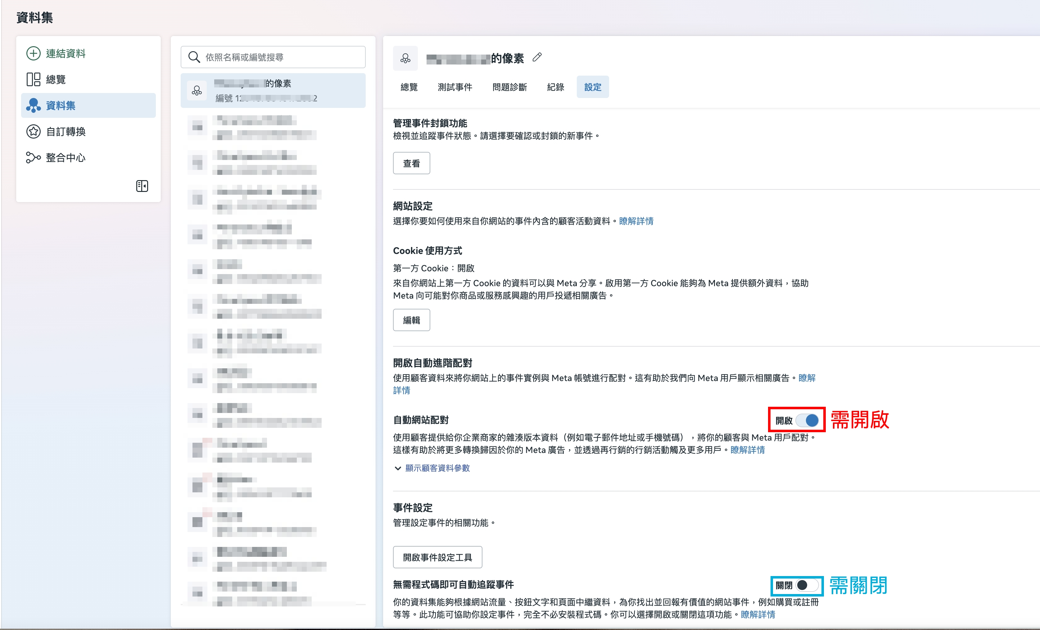Click the pencil icon to rename pixel

[537, 57]
